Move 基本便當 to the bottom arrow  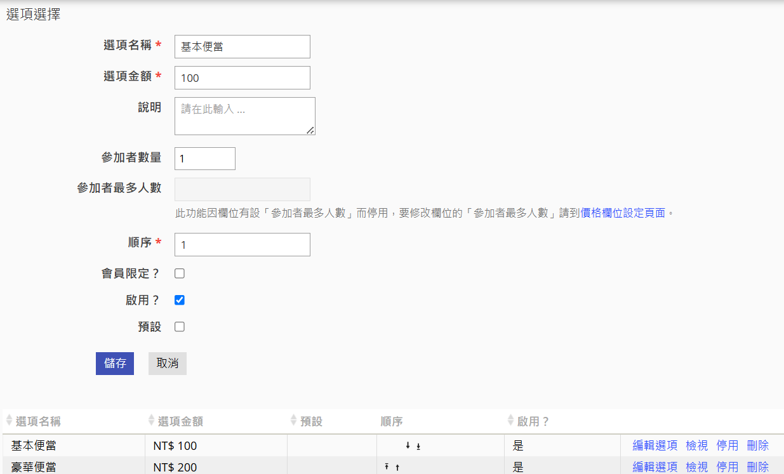418,446
